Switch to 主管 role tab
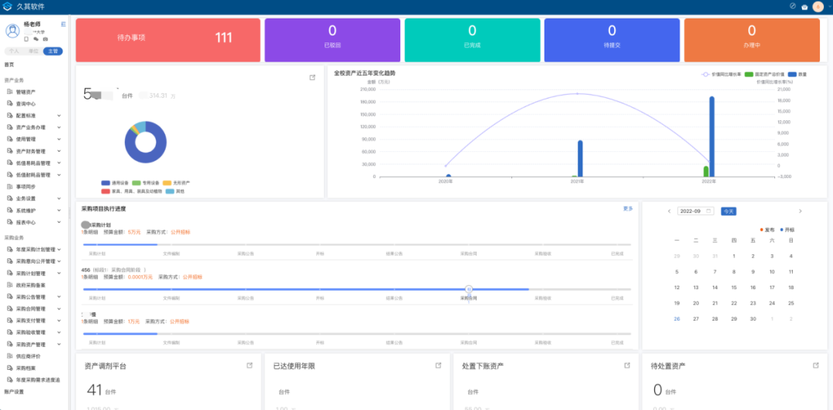Viewport: 833px width, 410px height. click(52, 51)
